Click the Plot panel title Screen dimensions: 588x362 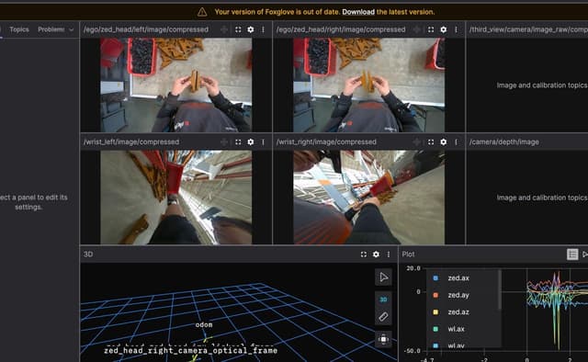click(x=408, y=254)
